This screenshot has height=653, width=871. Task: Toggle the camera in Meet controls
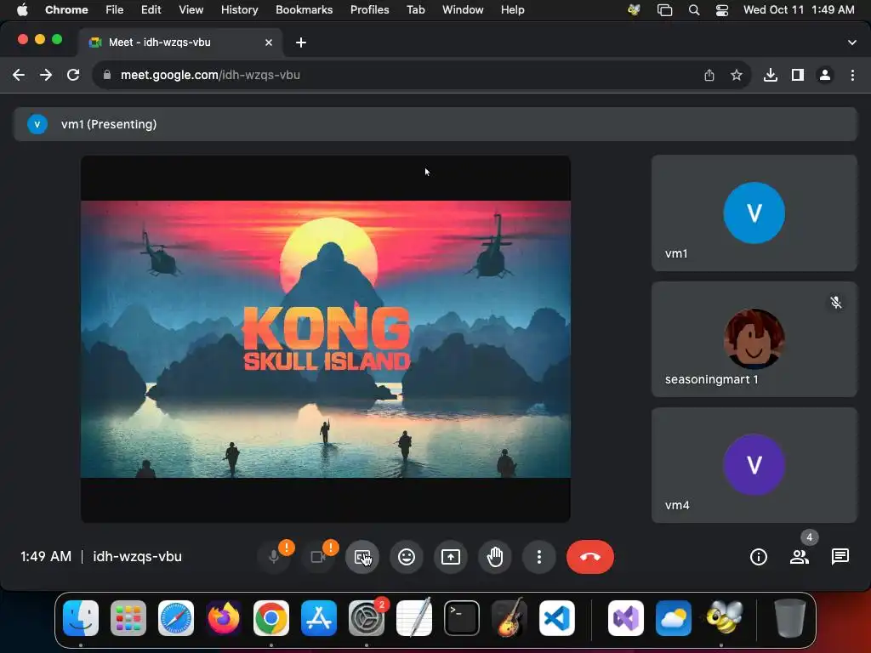click(318, 557)
